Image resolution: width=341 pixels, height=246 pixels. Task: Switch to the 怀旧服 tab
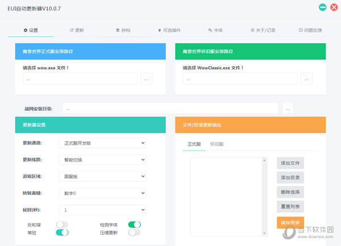coord(217,144)
